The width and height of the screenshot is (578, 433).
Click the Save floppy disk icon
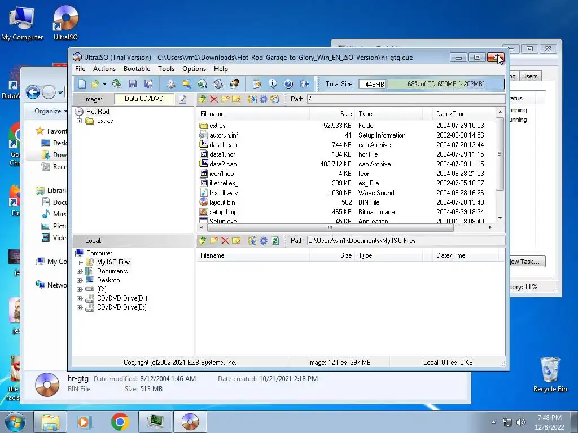133,84
